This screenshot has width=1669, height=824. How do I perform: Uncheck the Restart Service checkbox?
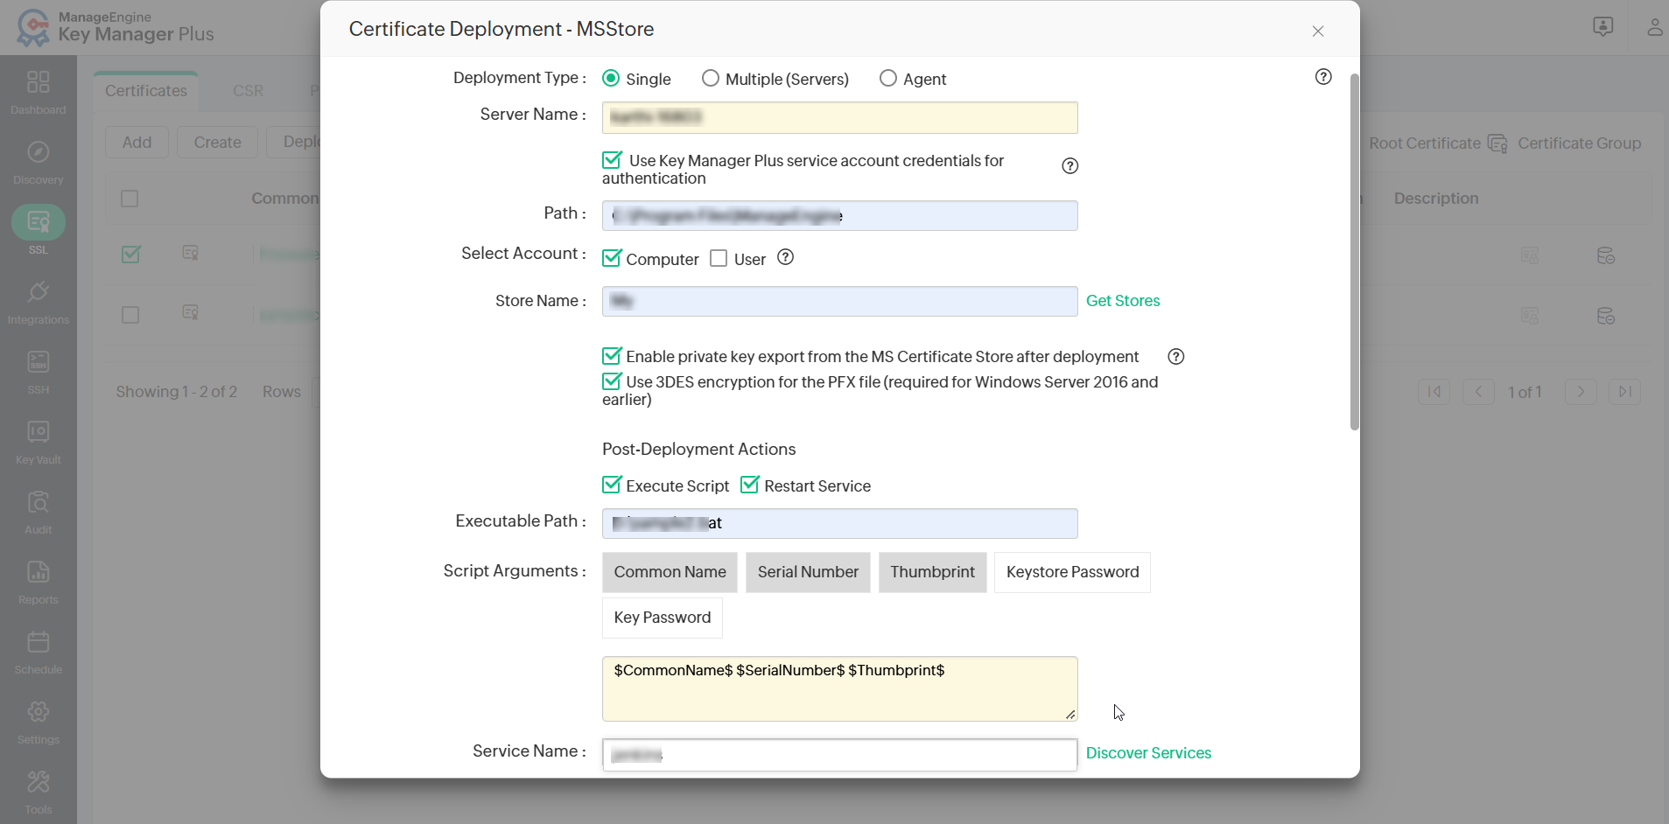[x=750, y=485]
